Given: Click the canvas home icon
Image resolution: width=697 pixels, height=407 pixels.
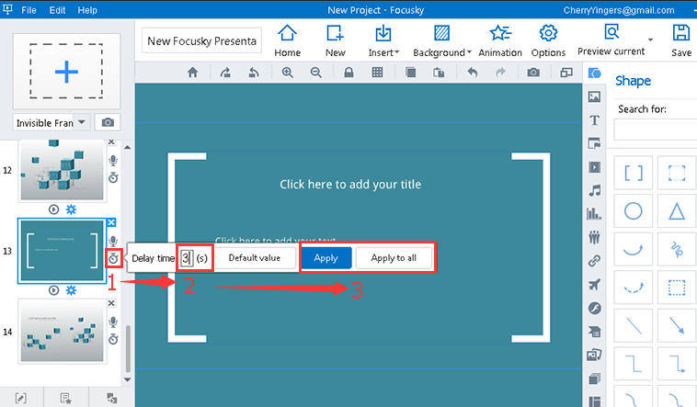Looking at the screenshot, I should 192,73.
